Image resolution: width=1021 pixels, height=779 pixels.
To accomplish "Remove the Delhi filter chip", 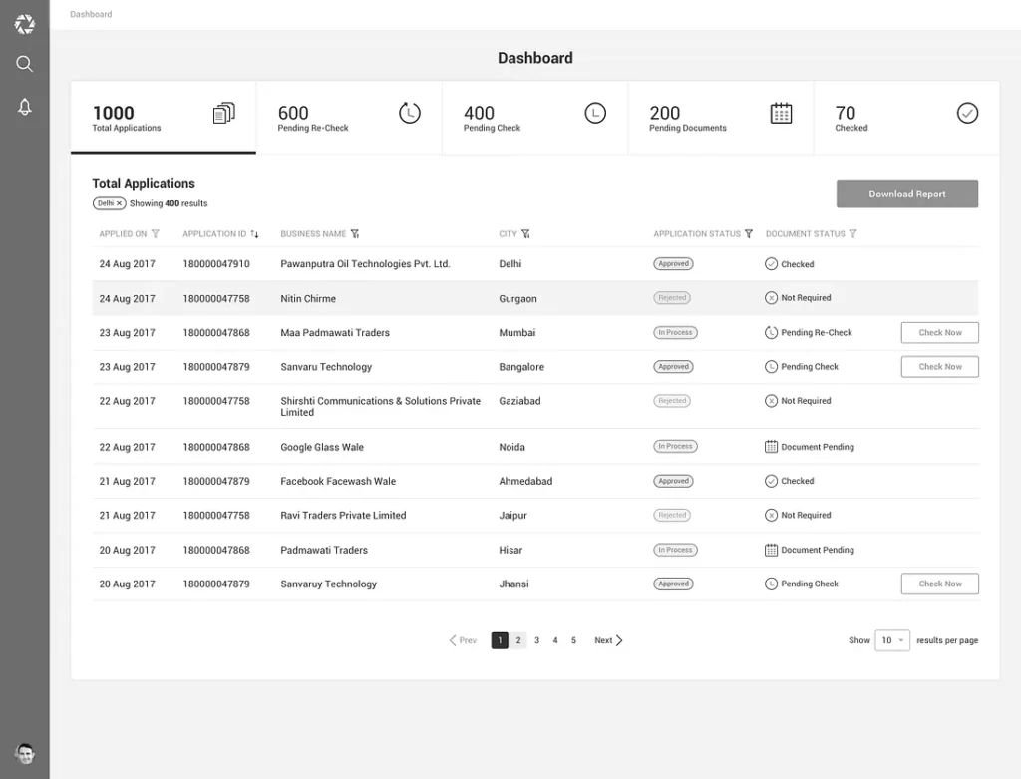I will (120, 203).
